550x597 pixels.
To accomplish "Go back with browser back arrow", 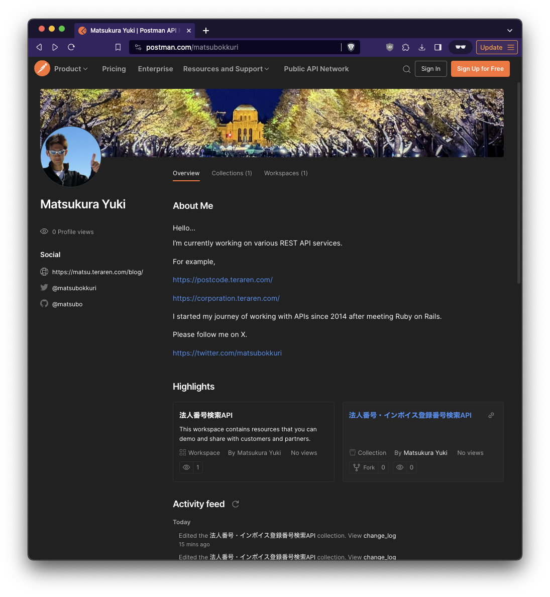I will tap(39, 47).
